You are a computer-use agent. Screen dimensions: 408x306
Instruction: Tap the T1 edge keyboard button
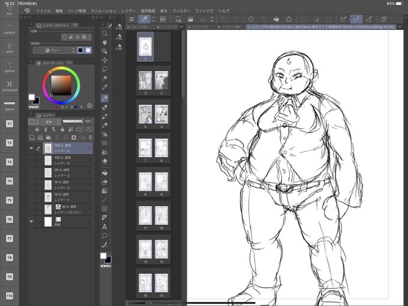(x=10, y=124)
